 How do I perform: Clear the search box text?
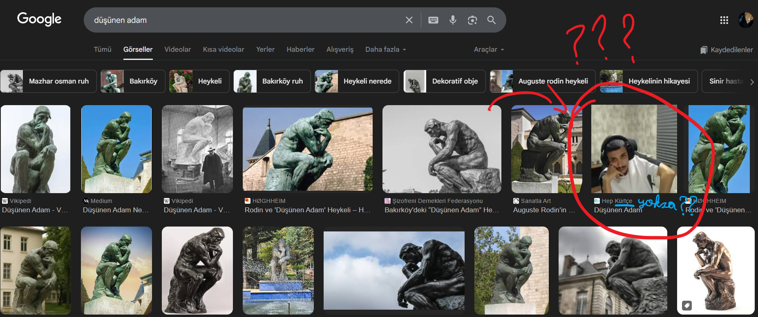click(x=409, y=20)
